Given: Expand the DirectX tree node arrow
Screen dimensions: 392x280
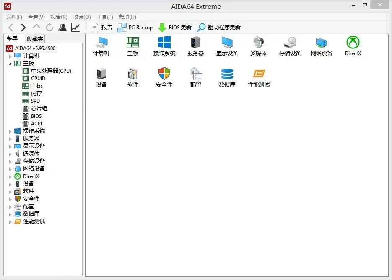Looking at the screenshot, I should 10,177.
